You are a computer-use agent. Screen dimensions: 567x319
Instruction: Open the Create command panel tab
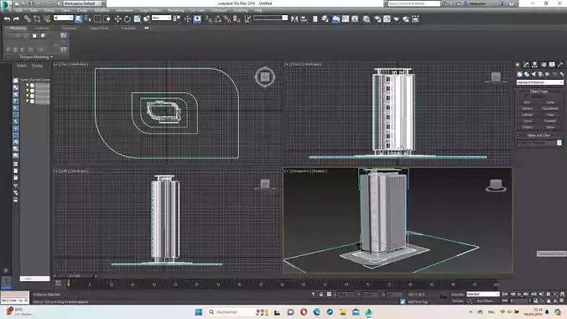pos(518,65)
